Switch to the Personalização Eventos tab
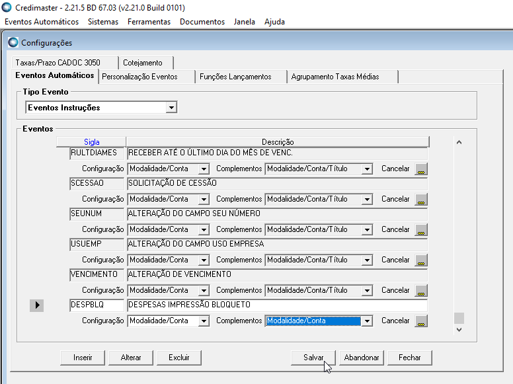513x384 pixels. pyautogui.click(x=147, y=77)
